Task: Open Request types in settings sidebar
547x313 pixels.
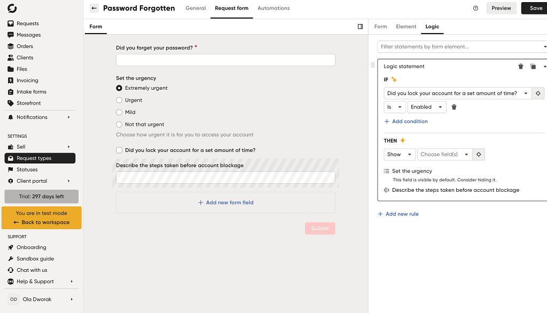Action: (40, 158)
